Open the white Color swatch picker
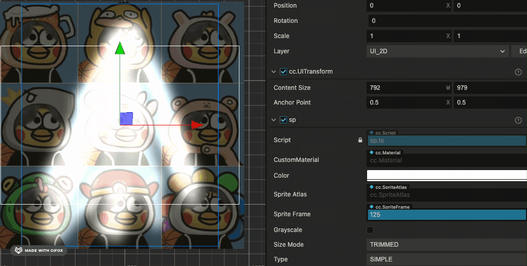The height and width of the screenshot is (266, 527). (447, 175)
